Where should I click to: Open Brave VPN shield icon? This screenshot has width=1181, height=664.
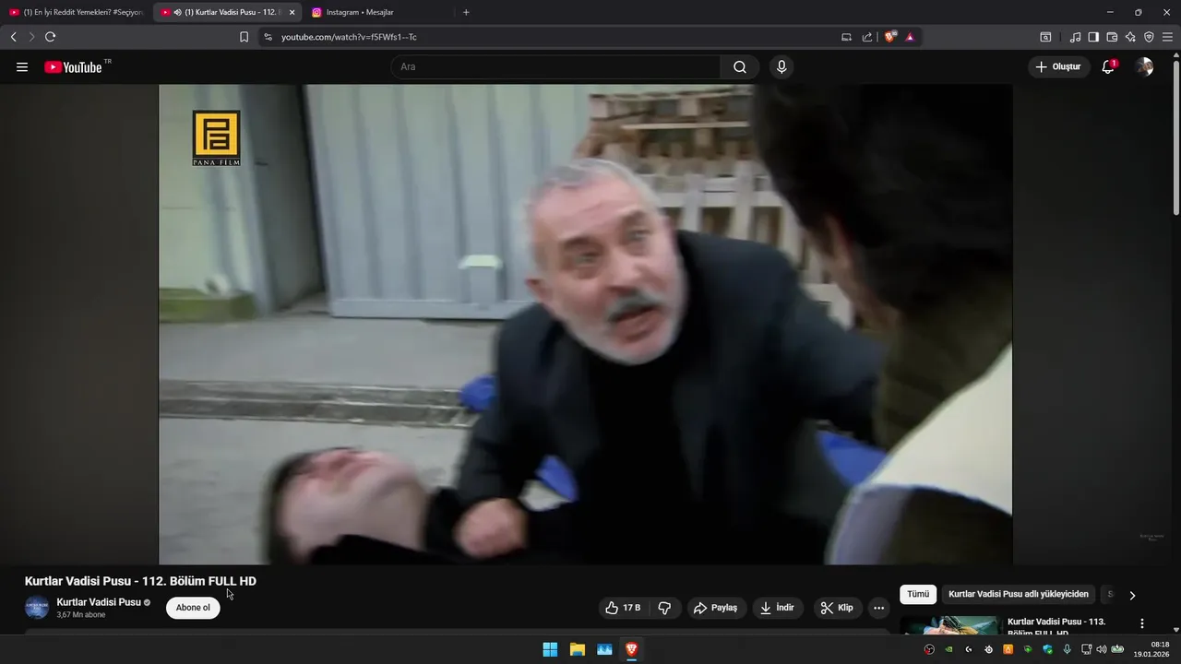click(x=1149, y=37)
